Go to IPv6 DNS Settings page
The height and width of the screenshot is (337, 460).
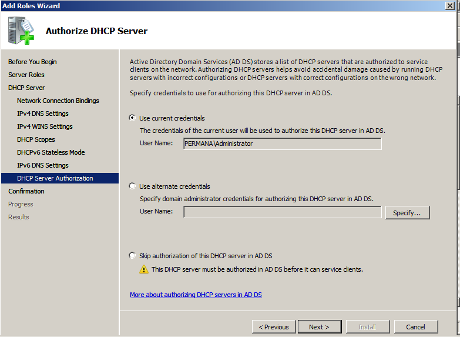(x=43, y=165)
